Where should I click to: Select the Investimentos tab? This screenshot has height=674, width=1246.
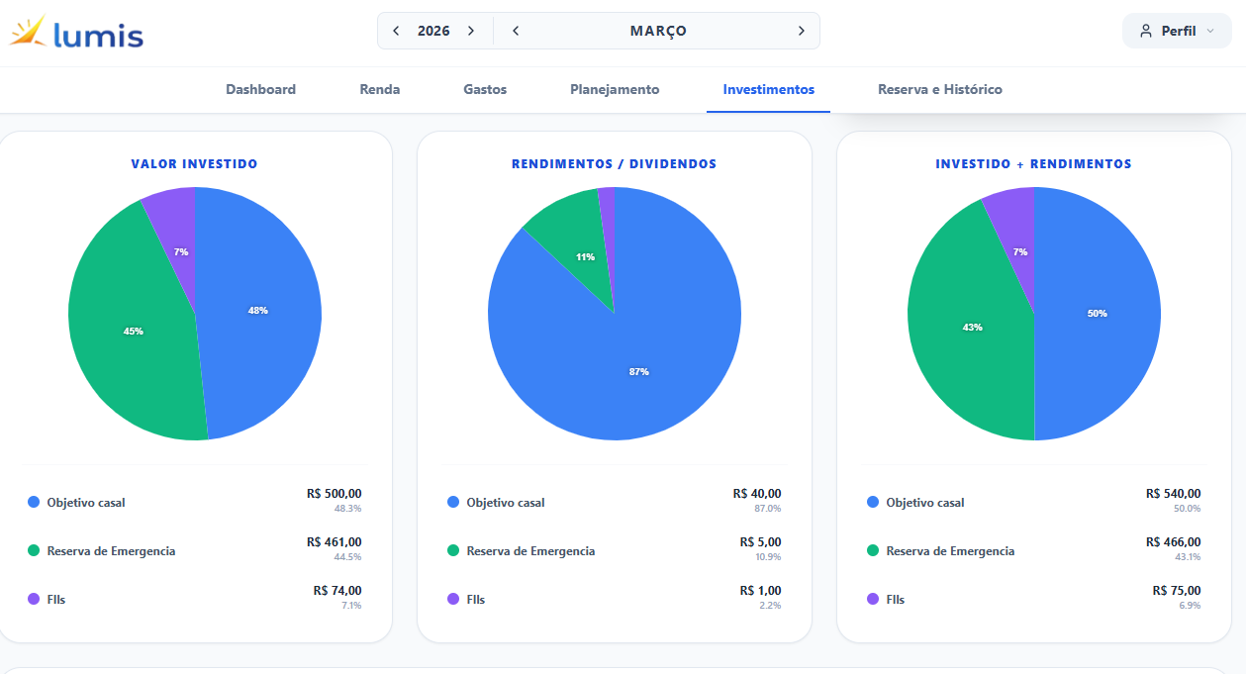point(768,89)
